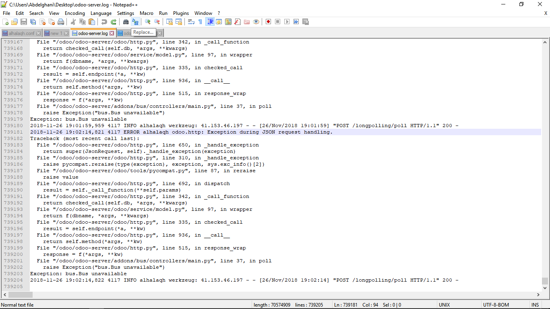The height and width of the screenshot is (309, 550).
Task: Open the Language menu
Action: pos(101,13)
